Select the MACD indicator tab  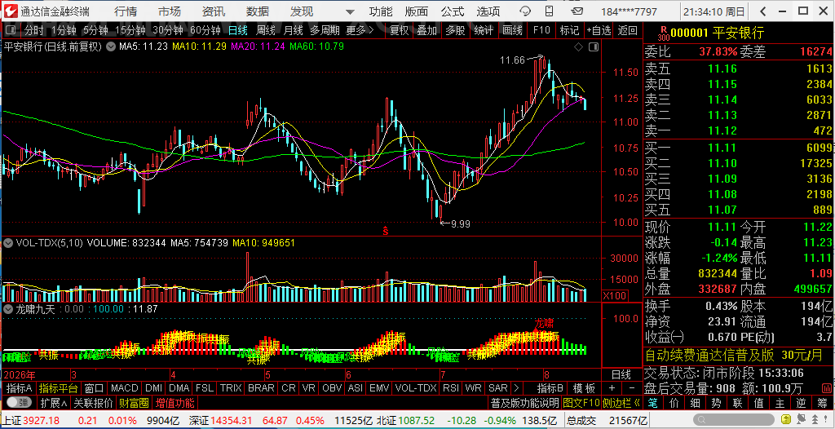pyautogui.click(x=125, y=388)
